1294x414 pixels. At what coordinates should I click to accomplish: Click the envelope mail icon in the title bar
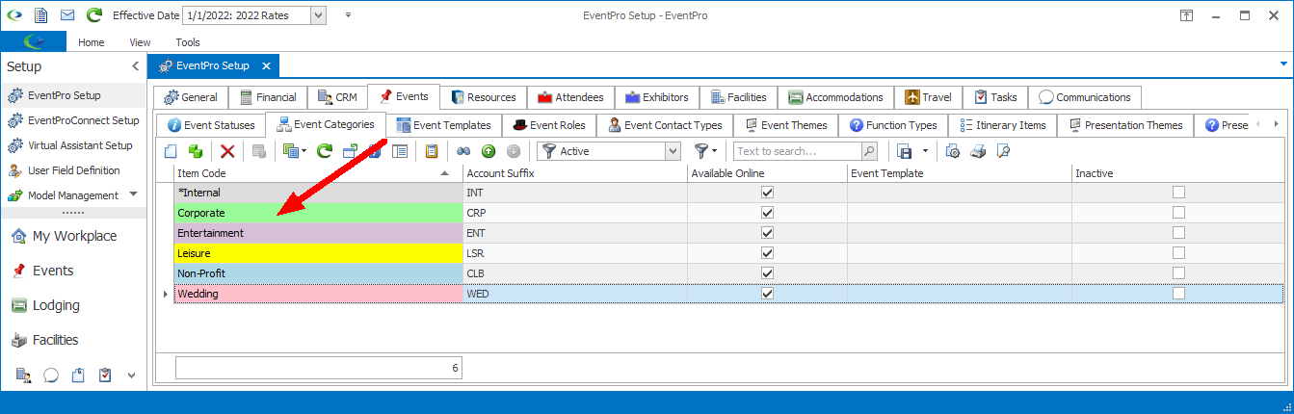click(x=67, y=15)
